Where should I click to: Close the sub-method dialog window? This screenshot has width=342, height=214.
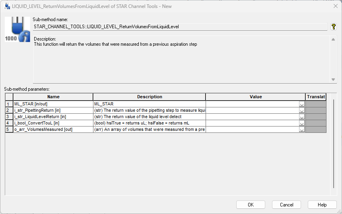click(x=335, y=6)
